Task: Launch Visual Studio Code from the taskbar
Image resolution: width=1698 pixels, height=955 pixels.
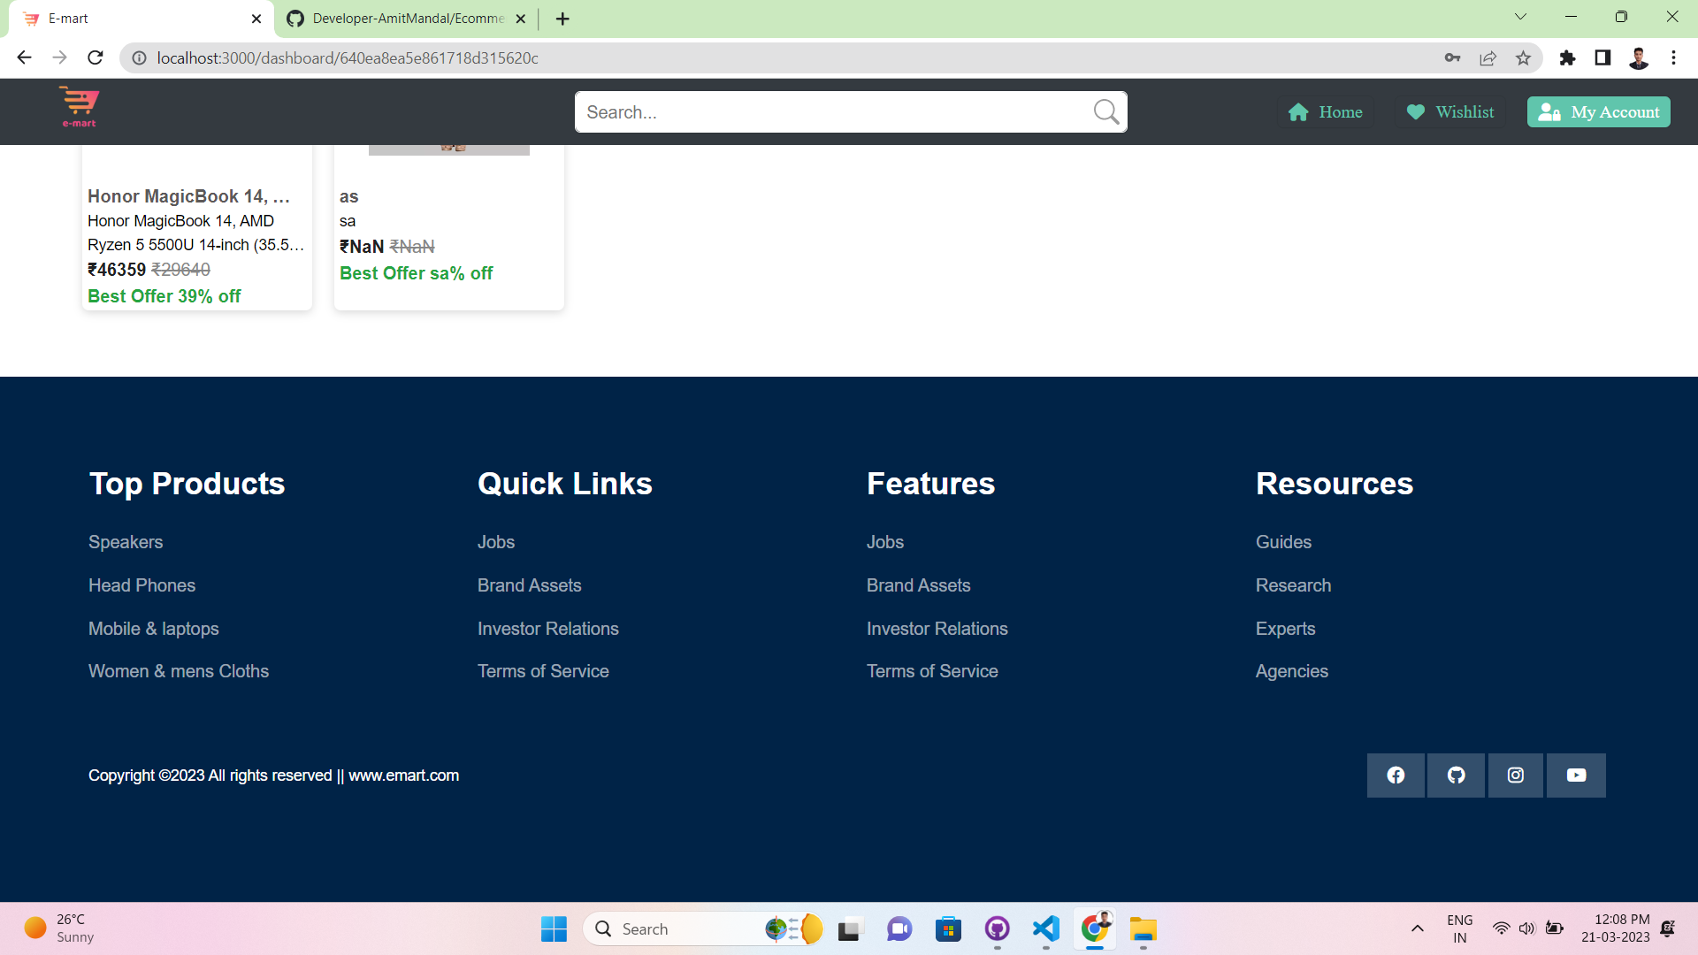Action: [1045, 929]
